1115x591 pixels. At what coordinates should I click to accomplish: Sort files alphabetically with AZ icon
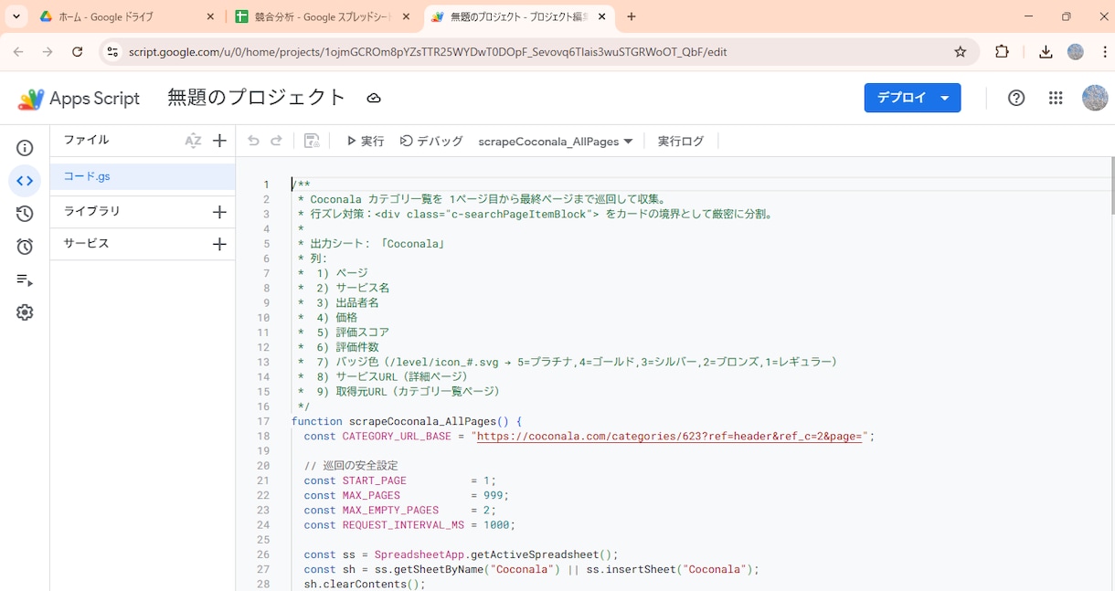point(193,141)
